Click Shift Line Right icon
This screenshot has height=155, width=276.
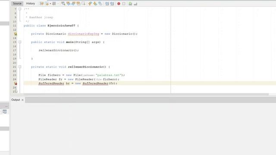point(112,3)
